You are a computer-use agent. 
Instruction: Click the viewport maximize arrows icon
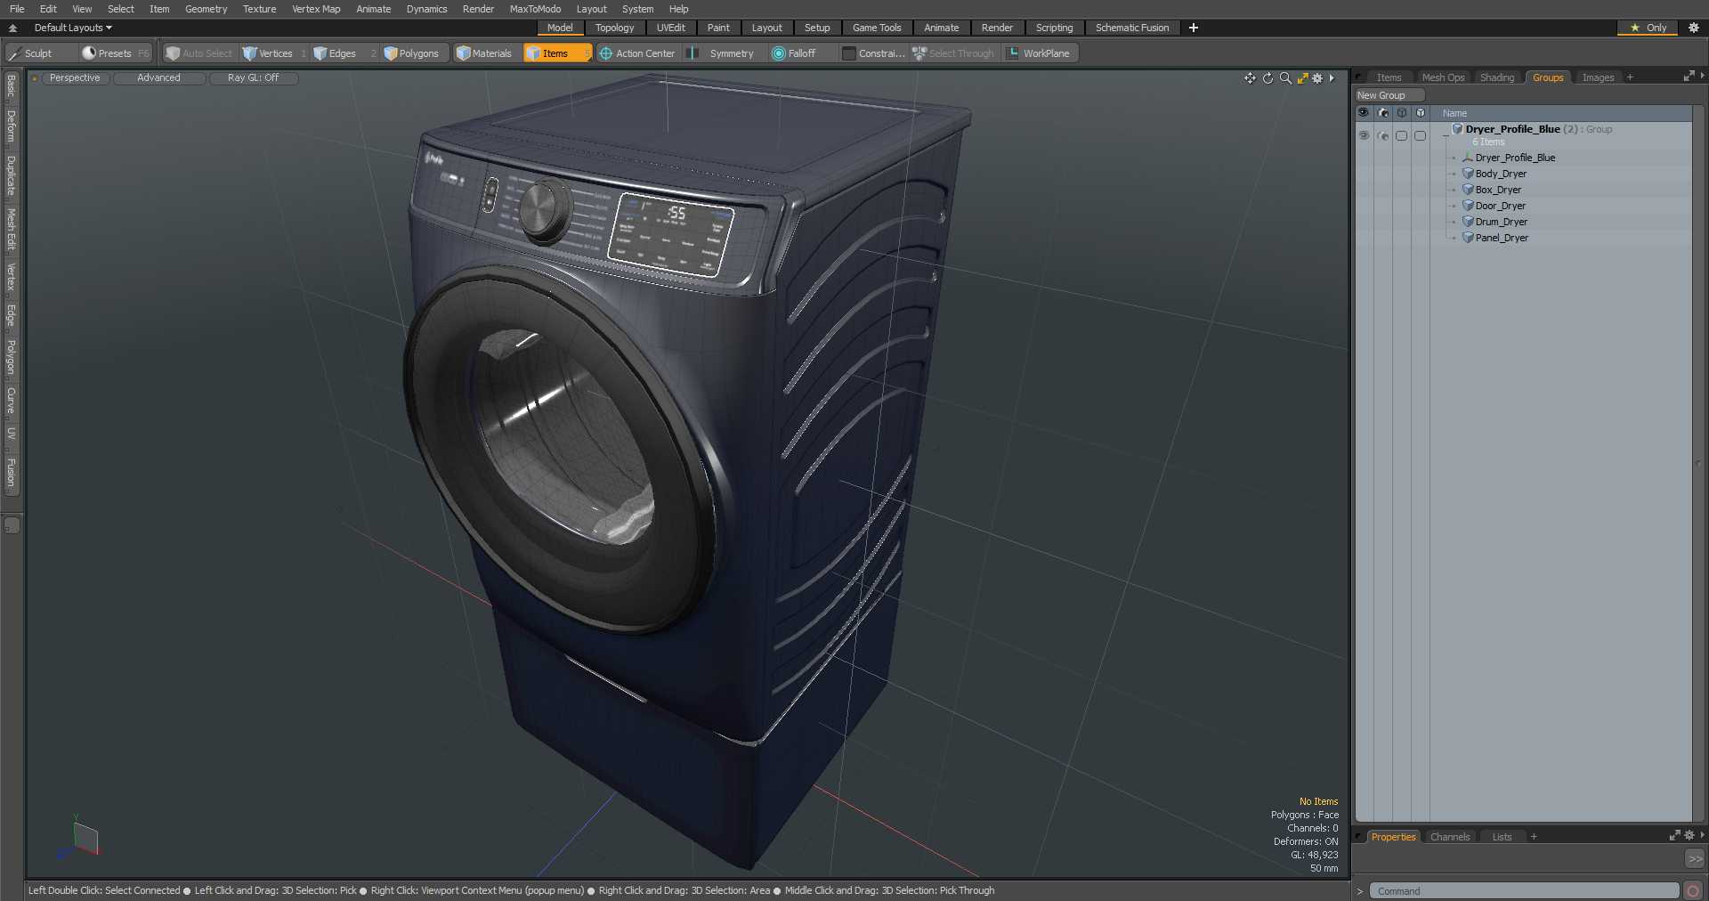pos(1302,78)
